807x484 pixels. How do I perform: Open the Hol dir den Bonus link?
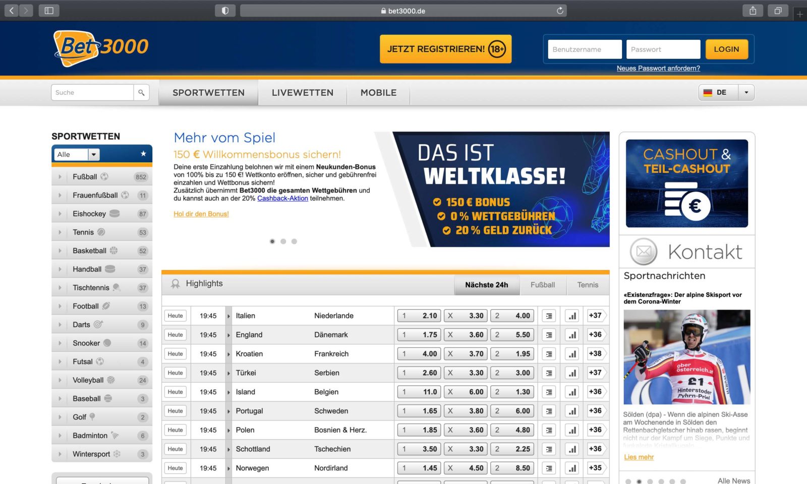(201, 214)
